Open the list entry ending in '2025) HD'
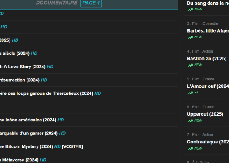Viewport: 229px width, 163px height. 9,40
